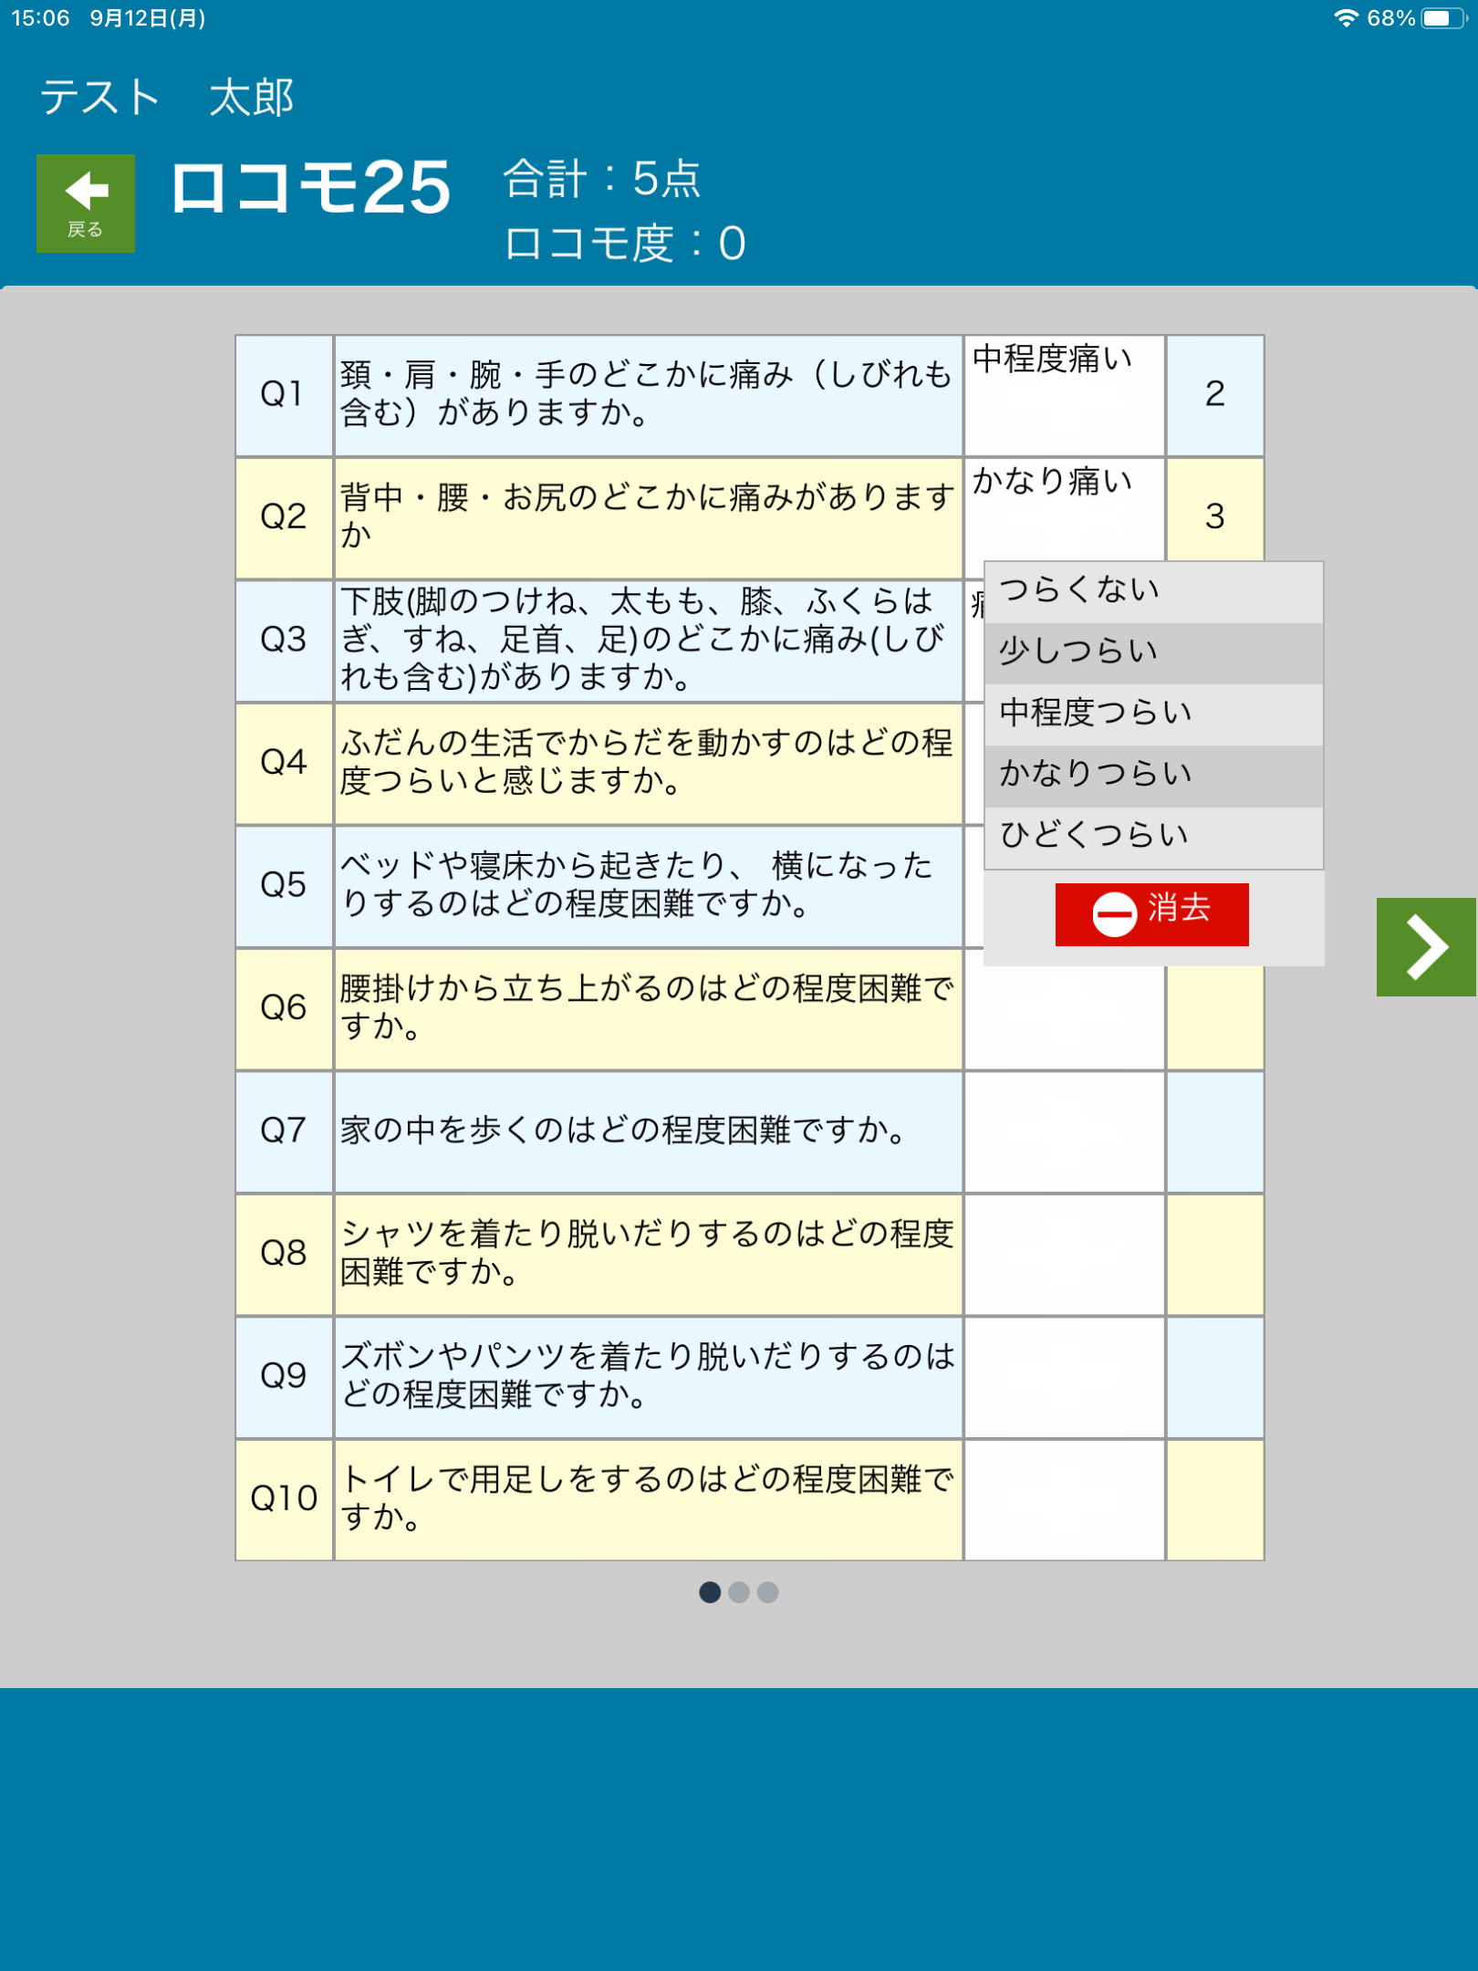Choose 中程度つらい from the popup menu

point(1151,713)
